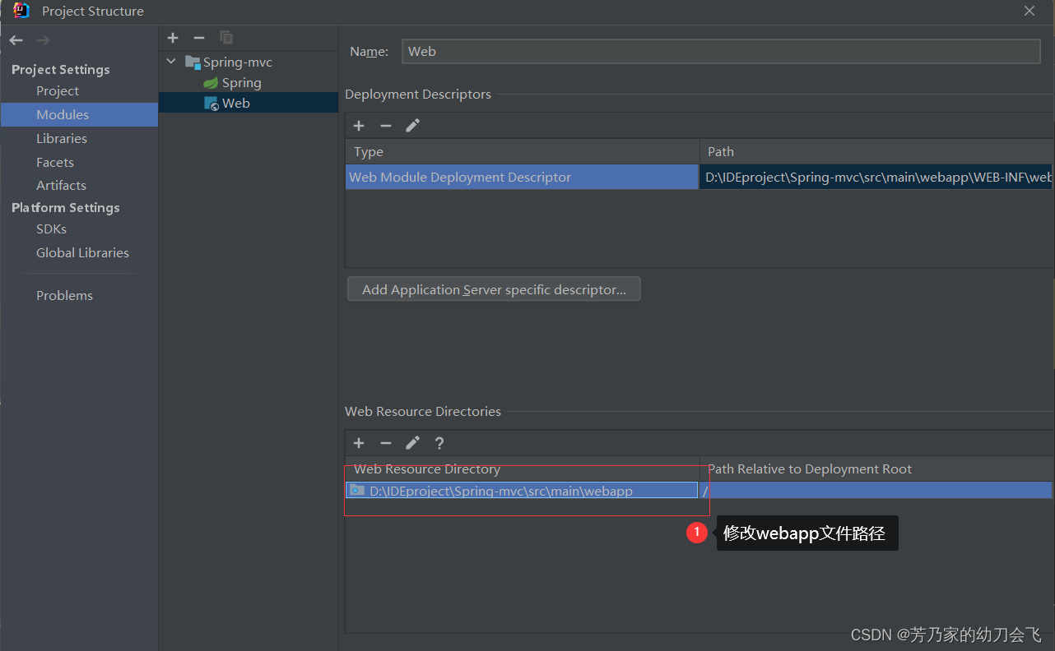The width and height of the screenshot is (1055, 651).
Task: Click the relative path '/' cell
Action: coord(876,491)
